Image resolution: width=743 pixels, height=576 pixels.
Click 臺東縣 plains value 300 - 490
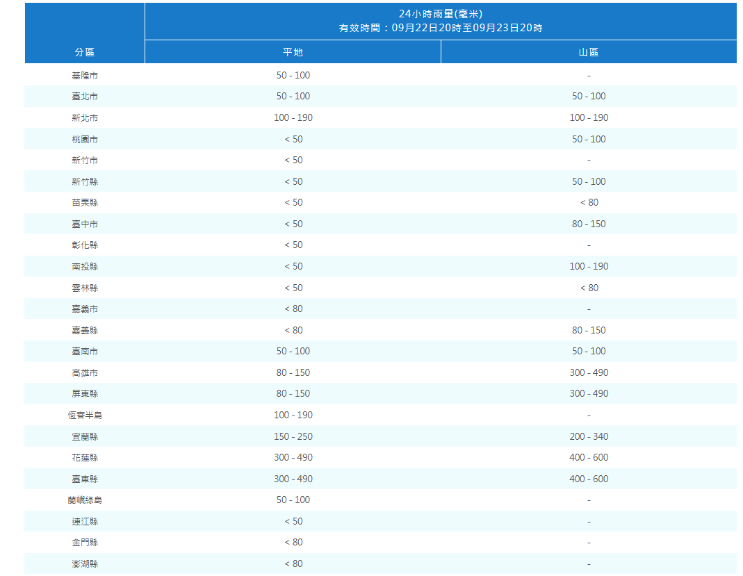coord(293,479)
